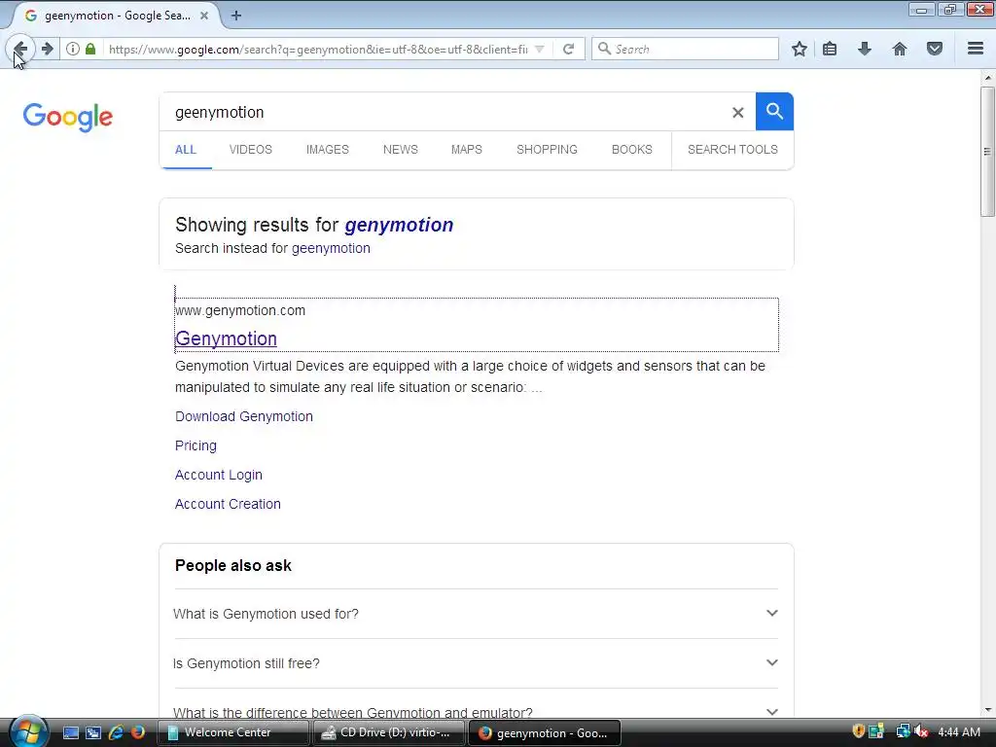
Task: Save page to Pocket icon
Action: [x=935, y=49]
